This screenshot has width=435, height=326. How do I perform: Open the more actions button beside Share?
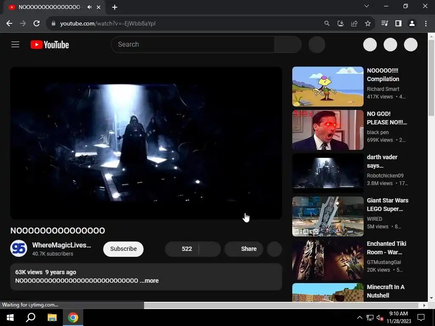(274, 249)
